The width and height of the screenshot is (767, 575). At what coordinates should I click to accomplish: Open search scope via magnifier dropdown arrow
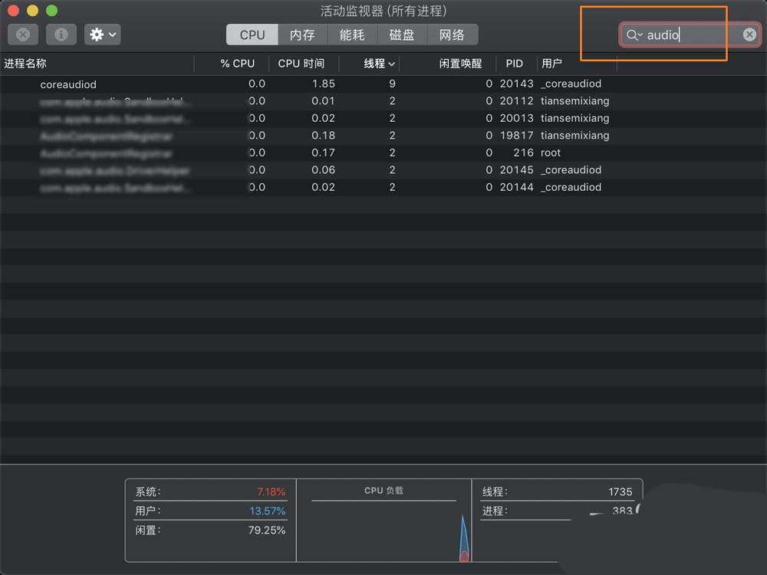tap(639, 35)
